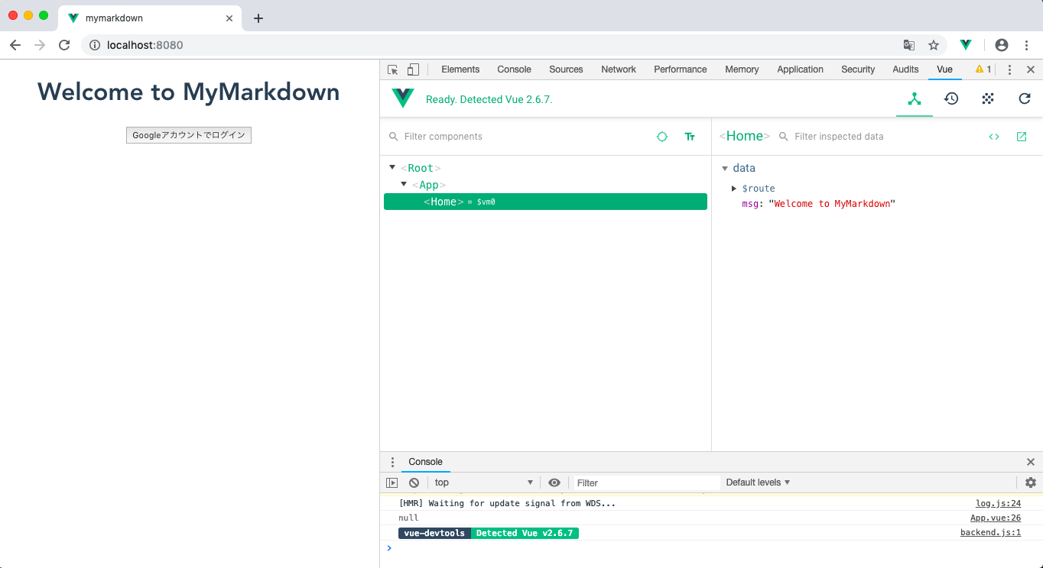Switch to the Audits tab
Image resolution: width=1043 pixels, height=568 pixels.
tap(905, 69)
